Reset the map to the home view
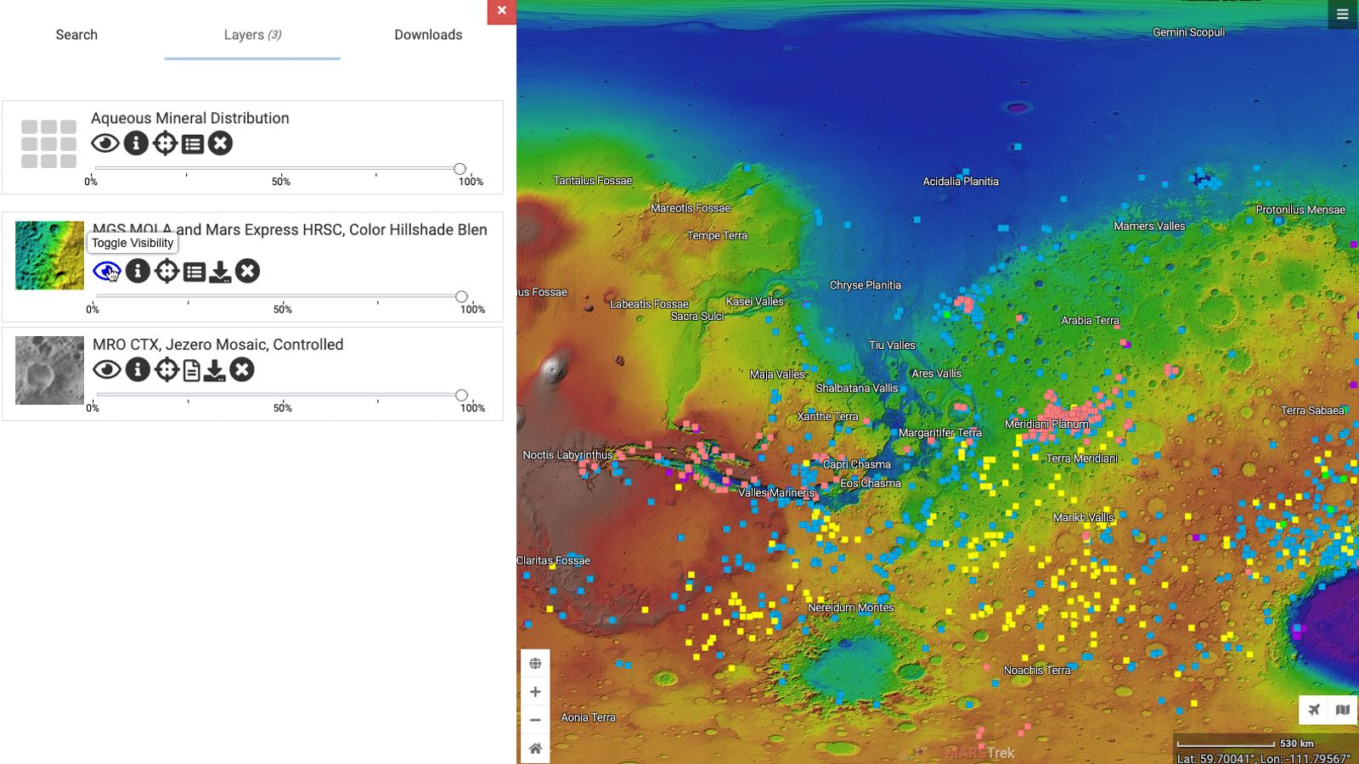This screenshot has width=1359, height=764. coord(535,749)
